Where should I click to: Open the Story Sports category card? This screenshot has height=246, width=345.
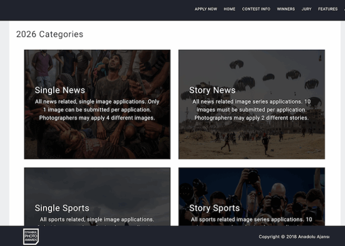tap(252, 197)
